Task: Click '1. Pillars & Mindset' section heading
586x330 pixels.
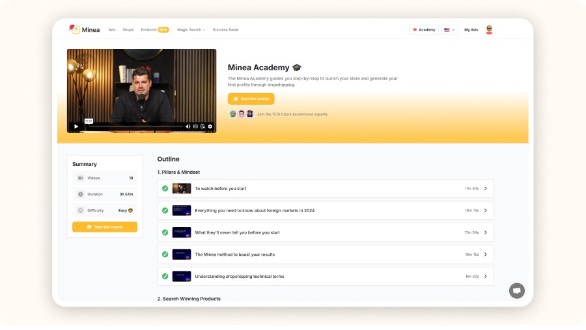Action: [178, 172]
